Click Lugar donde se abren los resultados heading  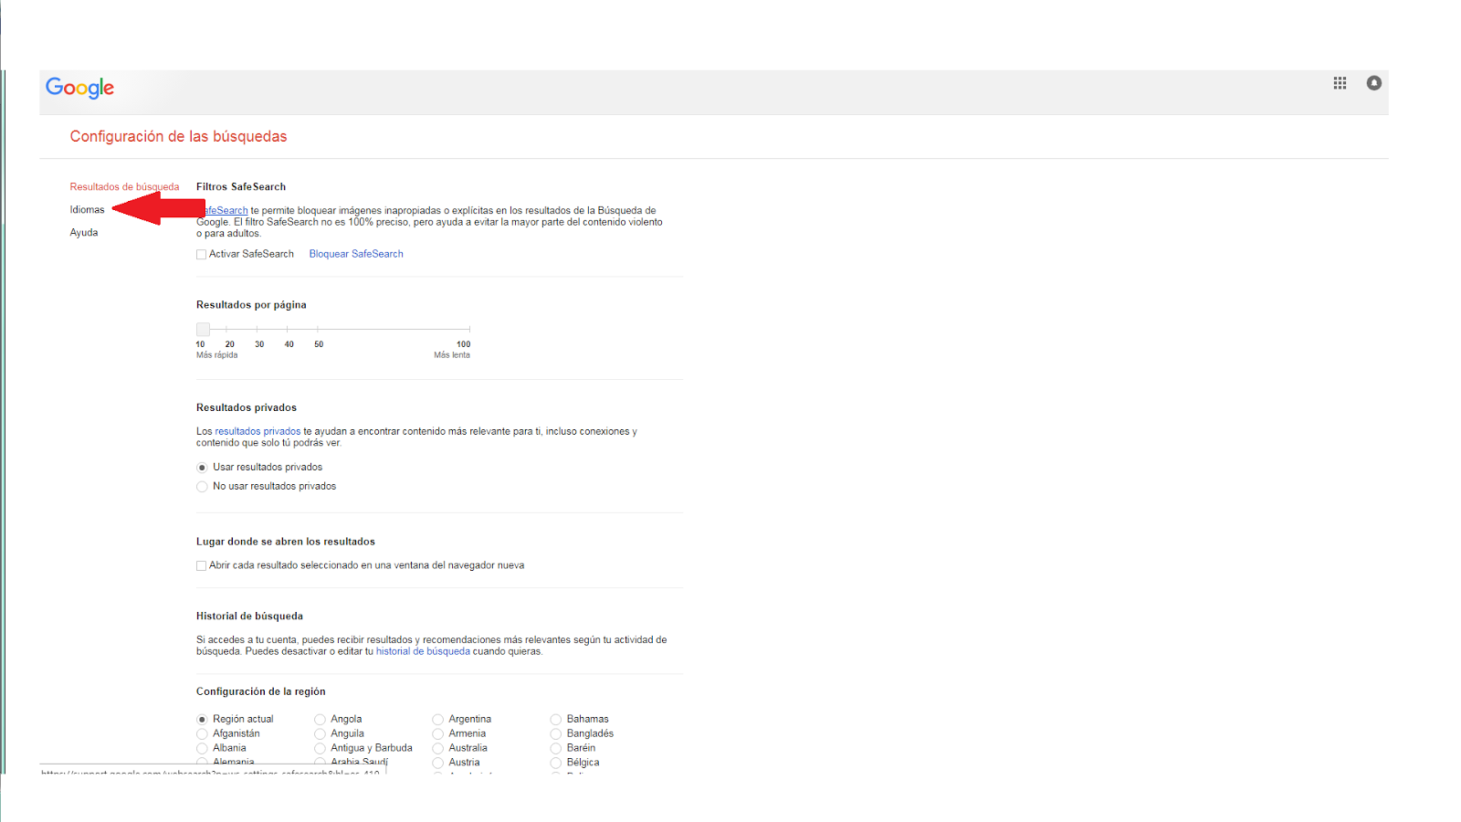(286, 542)
